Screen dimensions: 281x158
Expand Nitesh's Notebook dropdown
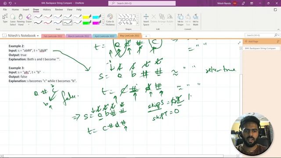click(x=38, y=36)
